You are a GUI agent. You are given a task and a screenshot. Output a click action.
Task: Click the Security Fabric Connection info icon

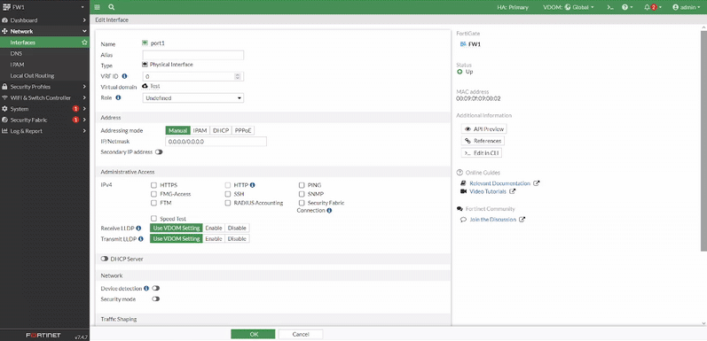[x=329, y=211]
